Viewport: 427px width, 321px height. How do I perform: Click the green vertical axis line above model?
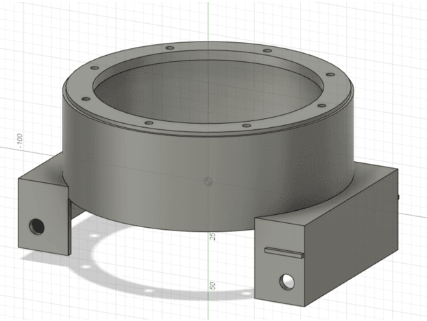208,22
